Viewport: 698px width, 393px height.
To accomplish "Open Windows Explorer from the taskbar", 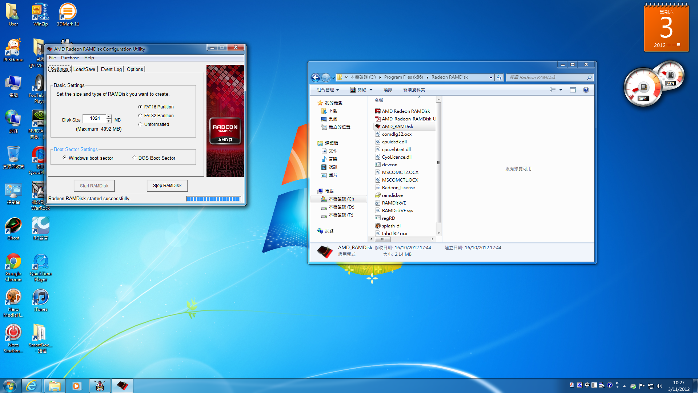I will [55, 386].
